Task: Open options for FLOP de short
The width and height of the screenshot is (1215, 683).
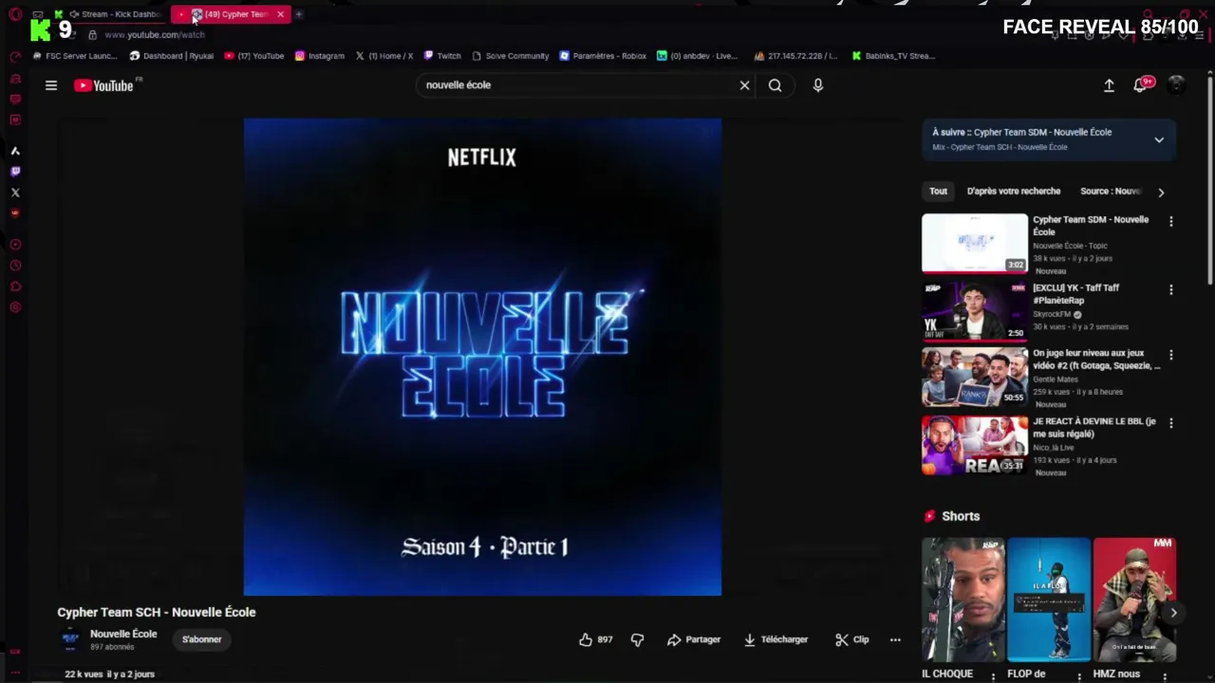Action: point(1078,675)
